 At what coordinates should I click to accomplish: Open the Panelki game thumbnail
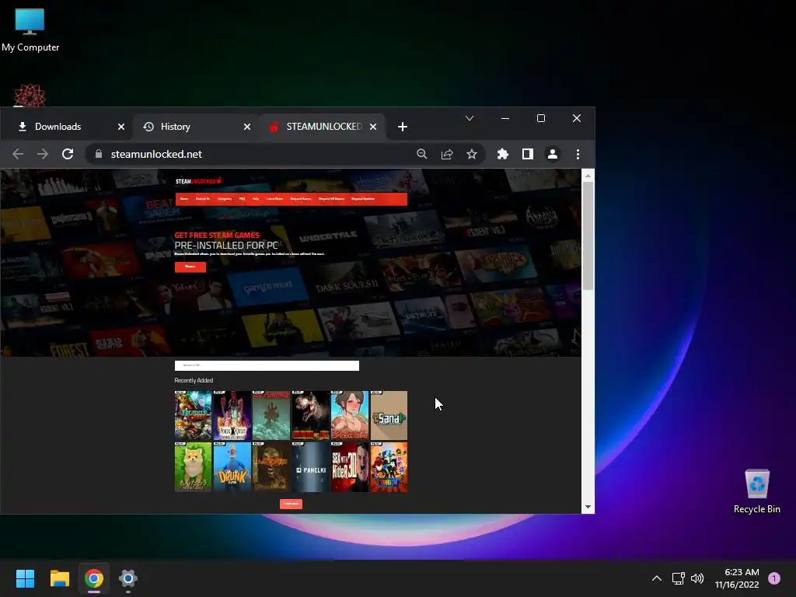point(310,467)
